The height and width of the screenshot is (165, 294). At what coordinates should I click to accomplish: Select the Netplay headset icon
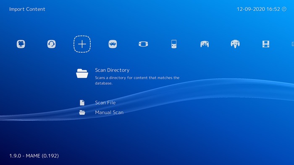coord(51,44)
